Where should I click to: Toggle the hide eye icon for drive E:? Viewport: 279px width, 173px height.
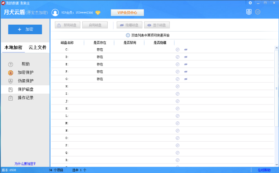coord(186,64)
